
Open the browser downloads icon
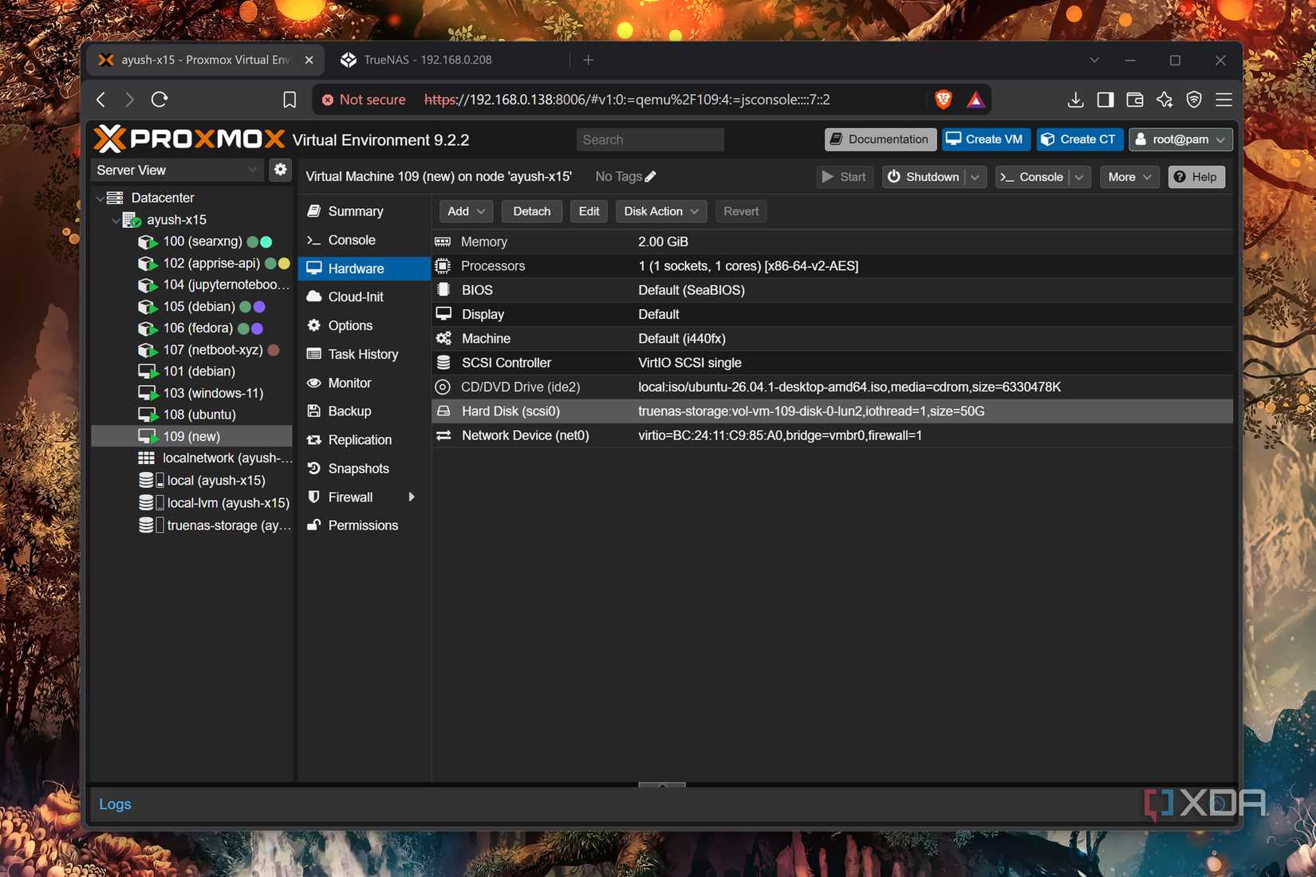coord(1075,100)
